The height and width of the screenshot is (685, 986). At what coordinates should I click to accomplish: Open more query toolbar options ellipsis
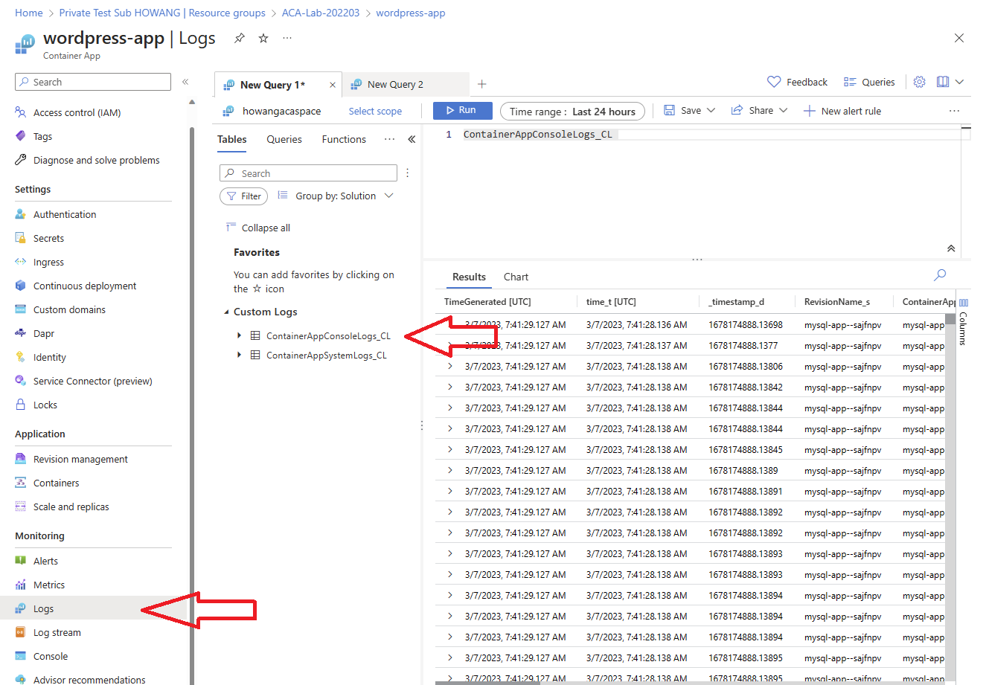[955, 111]
